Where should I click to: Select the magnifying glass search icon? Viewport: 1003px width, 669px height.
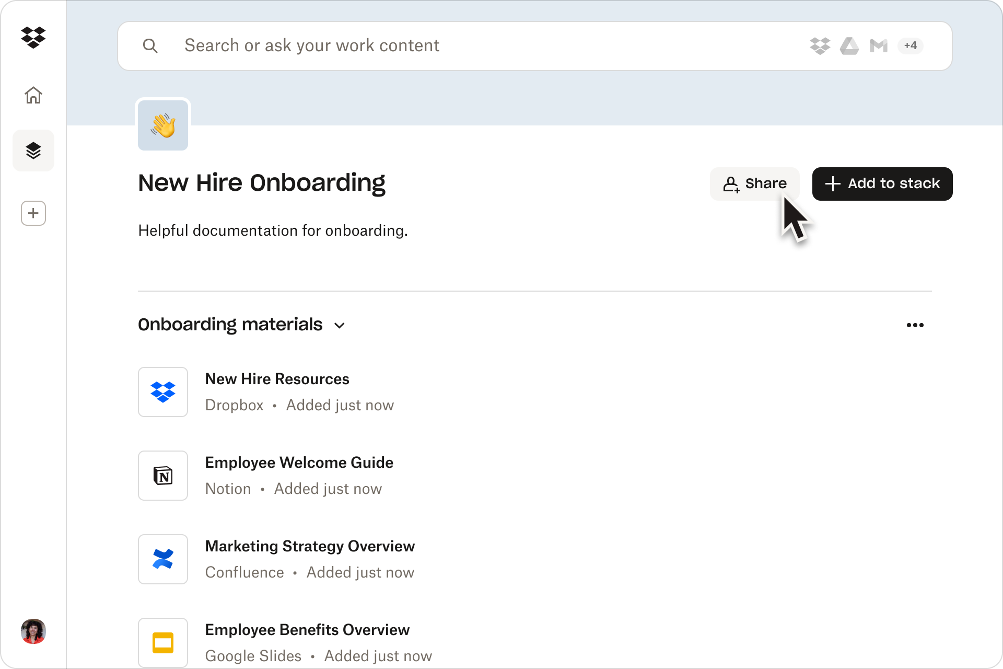pos(150,45)
